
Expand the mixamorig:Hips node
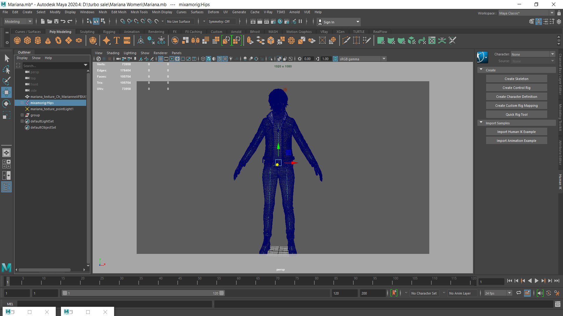point(22,103)
